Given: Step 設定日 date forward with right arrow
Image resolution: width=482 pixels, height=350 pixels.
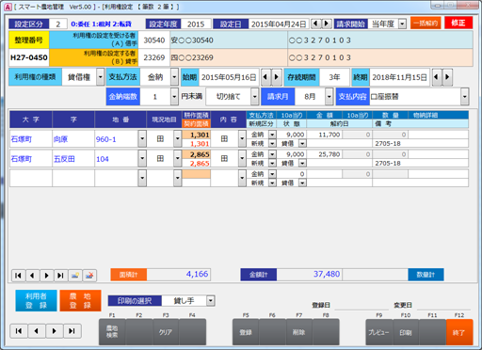Looking at the screenshot, I should [327, 24].
